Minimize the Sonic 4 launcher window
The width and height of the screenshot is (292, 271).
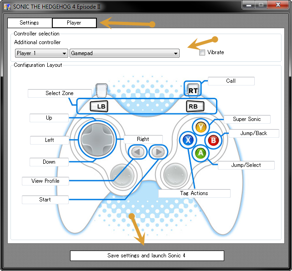coord(249,5)
